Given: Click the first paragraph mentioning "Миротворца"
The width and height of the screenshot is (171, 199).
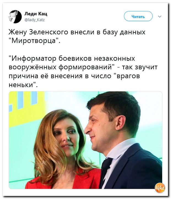Looking at the screenshot, I should [77, 36].
